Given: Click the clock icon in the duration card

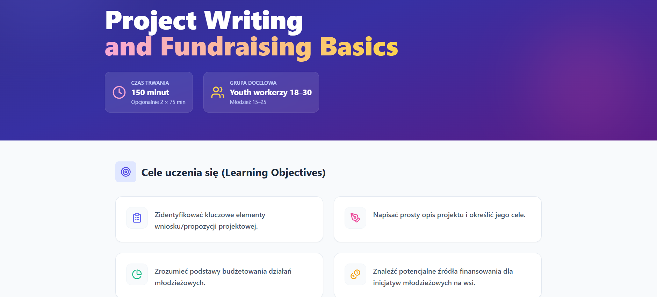Looking at the screenshot, I should [119, 92].
